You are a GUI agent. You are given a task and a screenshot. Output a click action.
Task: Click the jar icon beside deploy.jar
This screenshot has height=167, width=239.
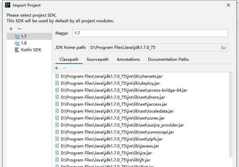coord(57,83)
